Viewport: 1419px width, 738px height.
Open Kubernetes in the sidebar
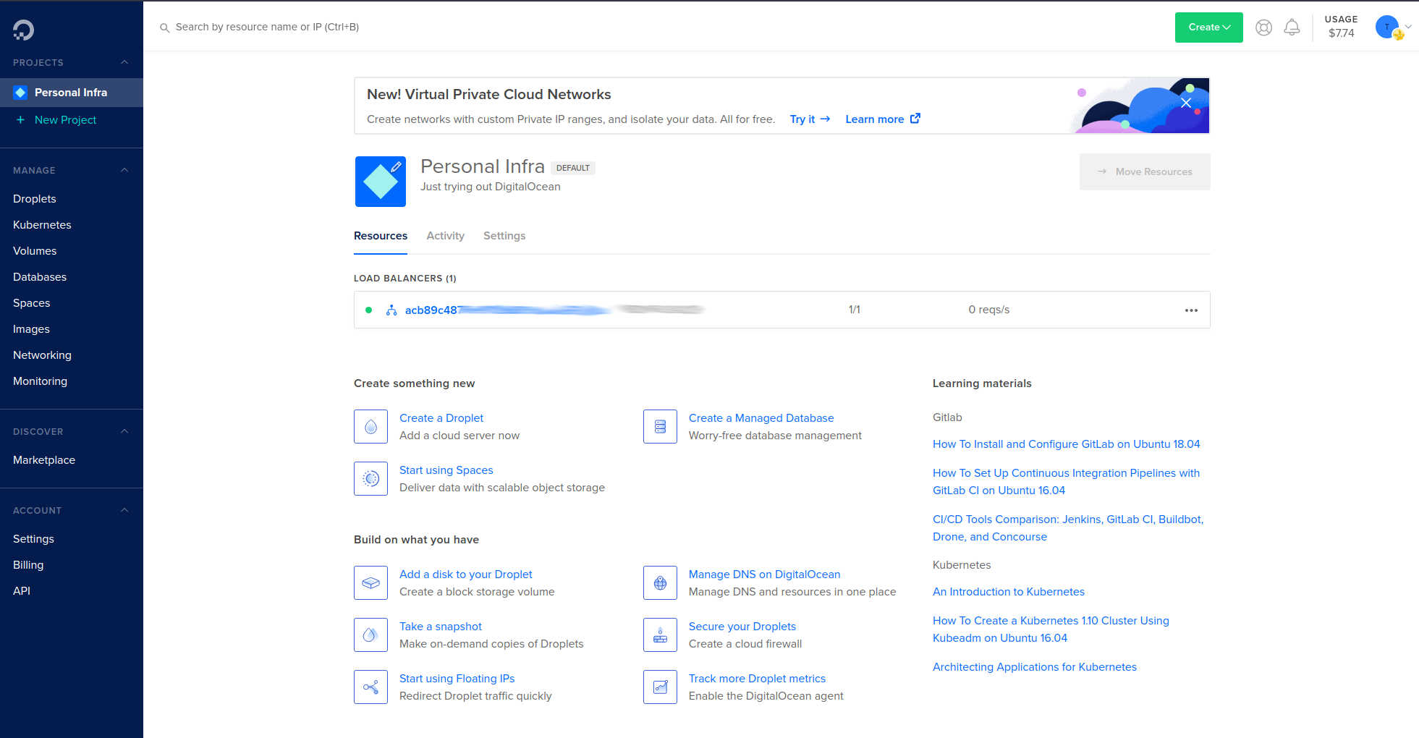(42, 225)
